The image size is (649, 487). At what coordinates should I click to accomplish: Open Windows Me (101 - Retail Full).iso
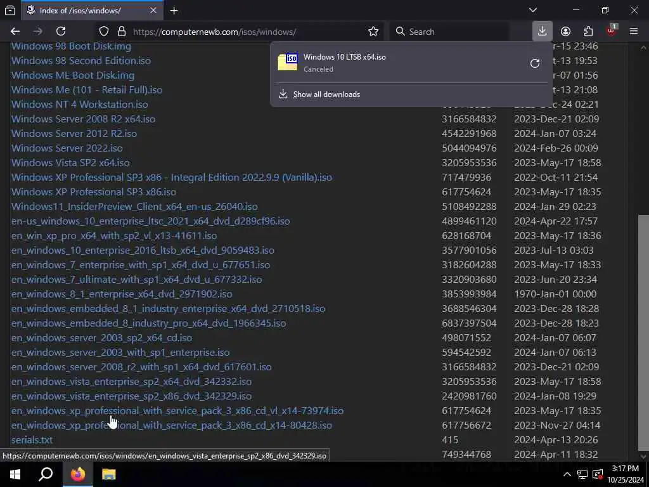click(87, 90)
